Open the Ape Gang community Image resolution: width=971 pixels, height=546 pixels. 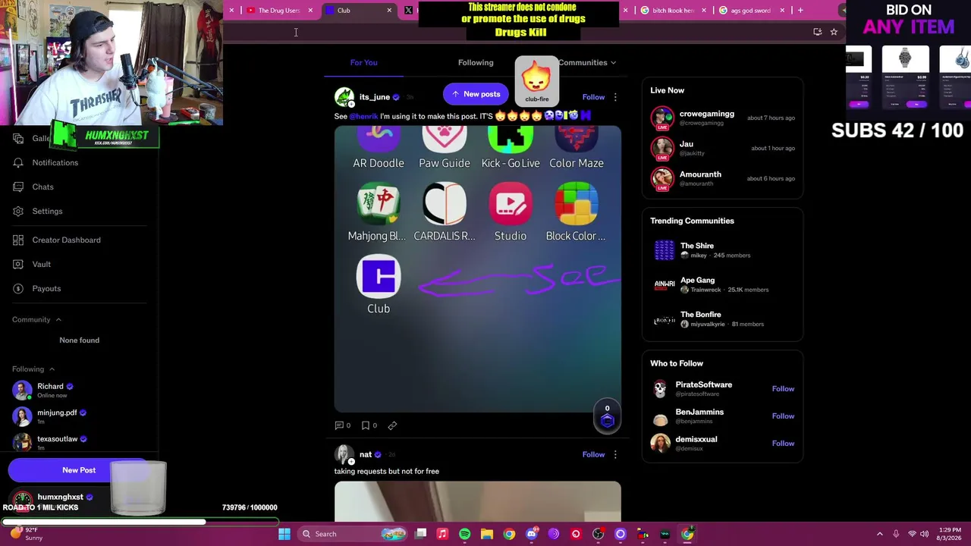point(722,284)
